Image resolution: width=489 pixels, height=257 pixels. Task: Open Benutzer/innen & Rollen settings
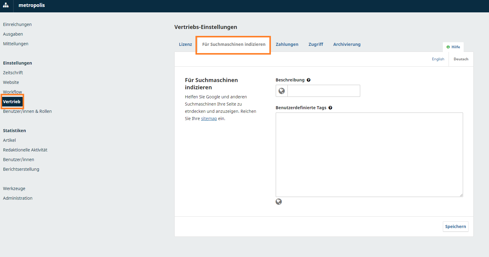click(x=27, y=111)
